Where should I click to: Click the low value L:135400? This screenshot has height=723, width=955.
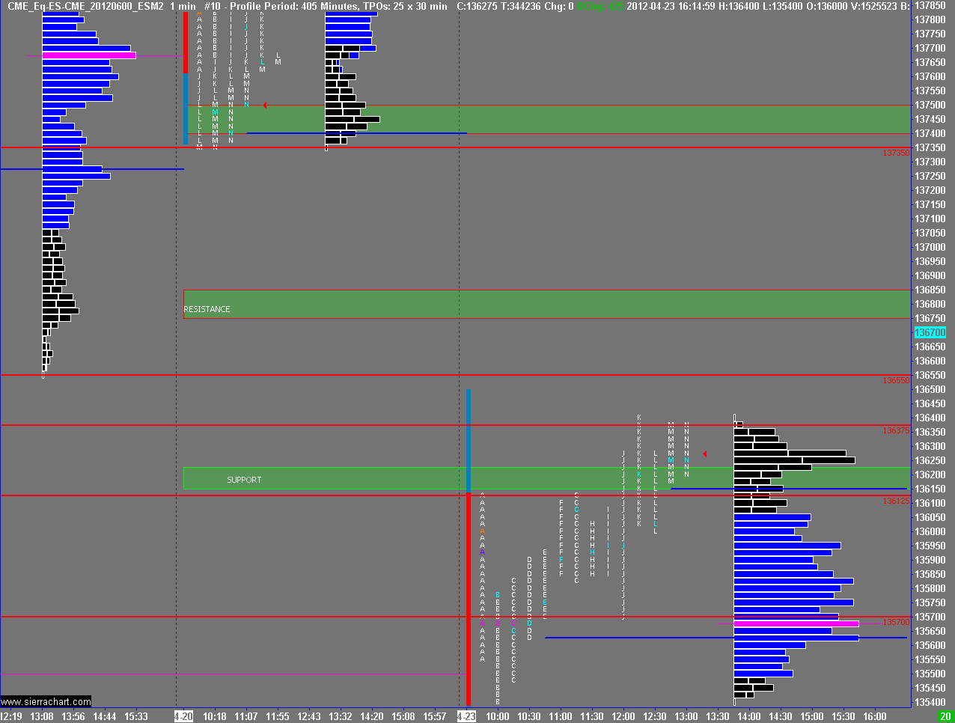pos(783,6)
